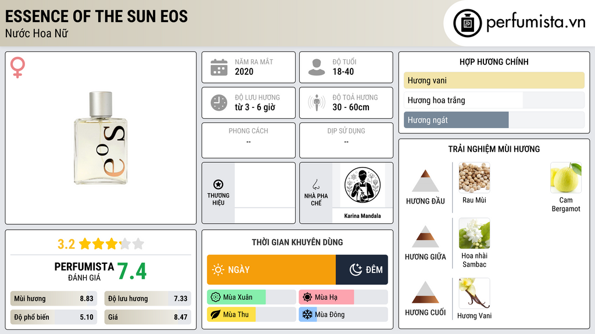Screen dimensions: 595x334
Task: Click the Rau Mùi note image
Action: pos(474,178)
